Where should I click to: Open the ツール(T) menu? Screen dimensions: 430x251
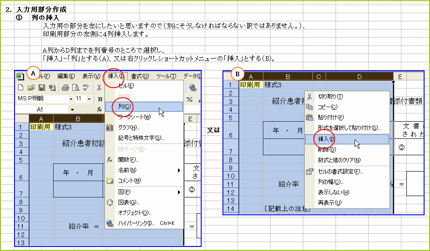pyautogui.click(x=166, y=76)
